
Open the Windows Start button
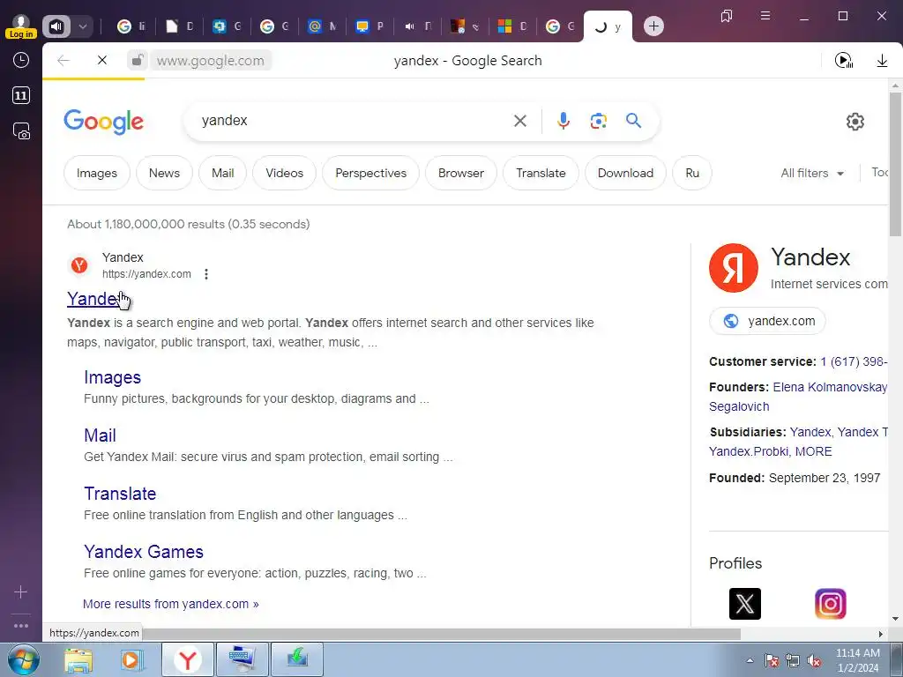click(24, 659)
